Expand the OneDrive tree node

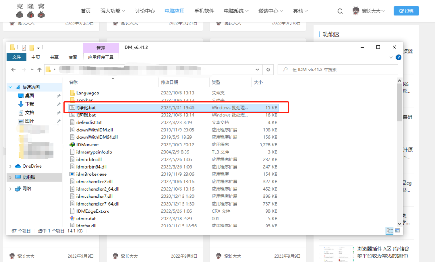[x=11, y=166]
